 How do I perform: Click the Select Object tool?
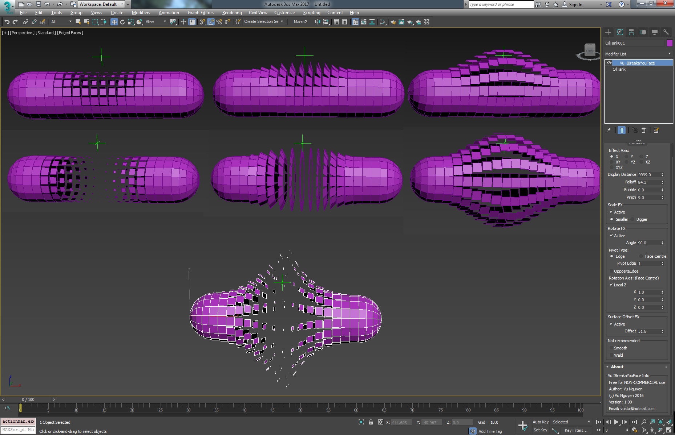point(78,22)
